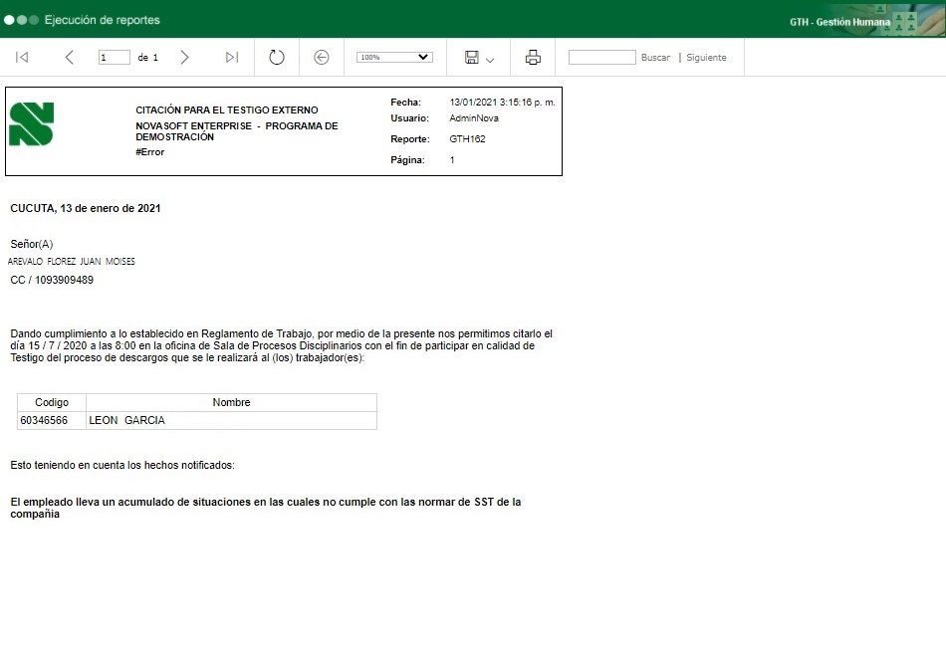Select table cell 60346566
The height and width of the screenshot is (646, 946).
[x=52, y=420]
